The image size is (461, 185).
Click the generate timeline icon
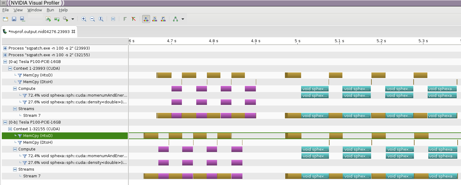click(x=57, y=19)
